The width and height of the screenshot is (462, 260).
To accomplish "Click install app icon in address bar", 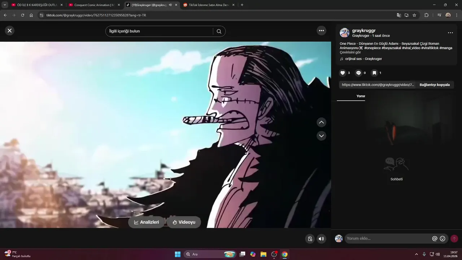I will (406, 15).
